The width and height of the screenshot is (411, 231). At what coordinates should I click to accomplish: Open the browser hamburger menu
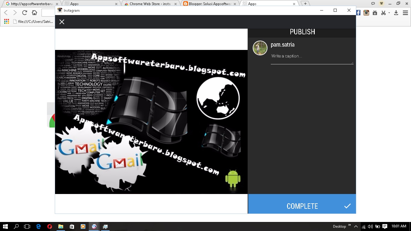point(405,13)
